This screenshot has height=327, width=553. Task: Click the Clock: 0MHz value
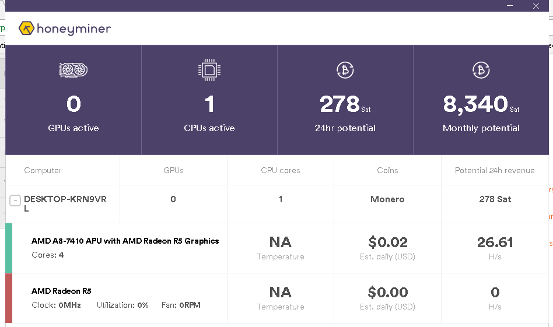56,305
